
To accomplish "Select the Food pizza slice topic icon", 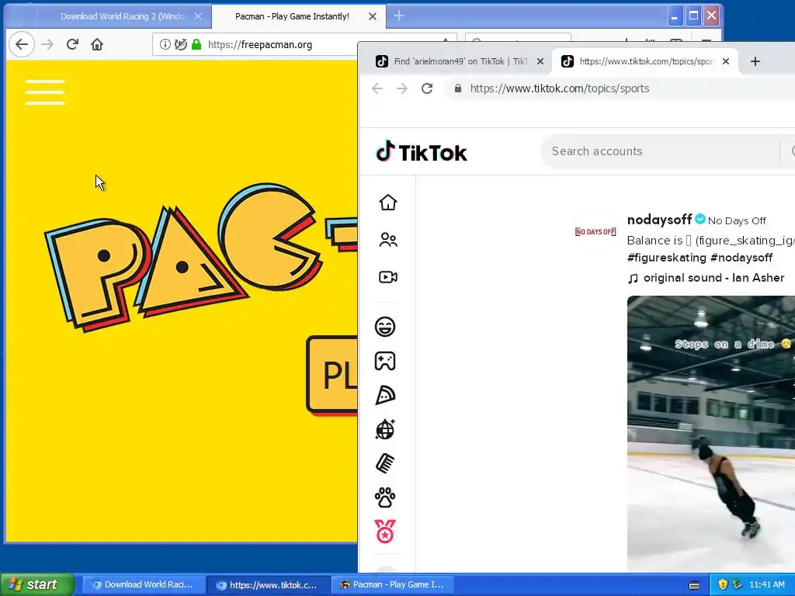I will click(x=385, y=395).
